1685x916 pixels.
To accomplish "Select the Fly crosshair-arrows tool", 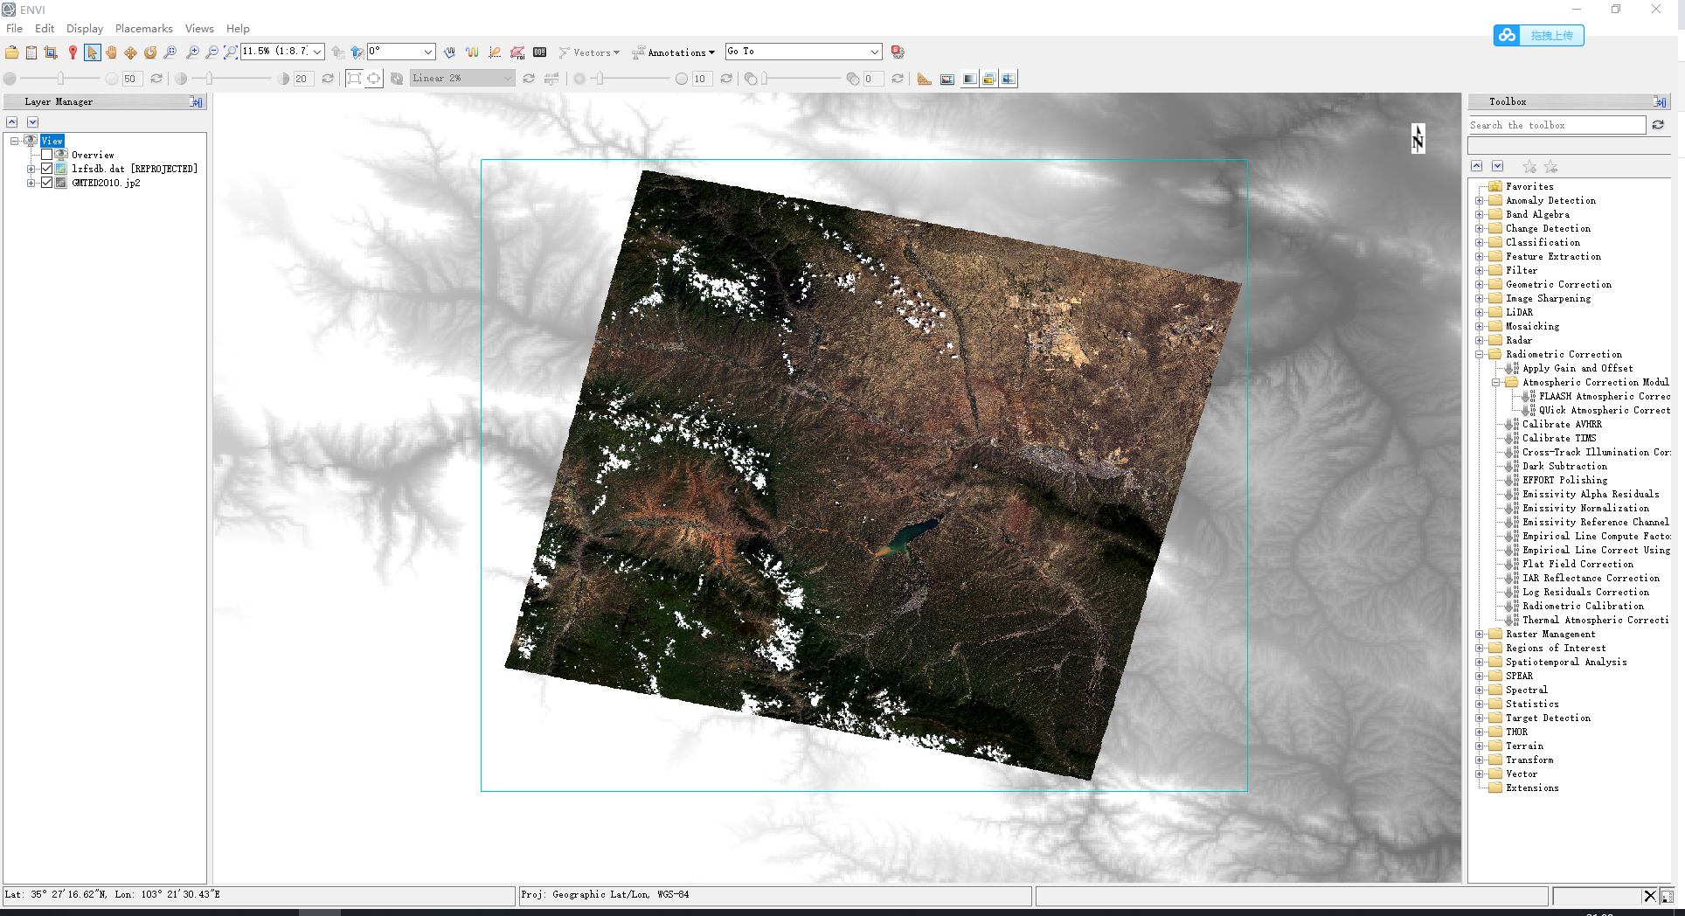I will point(130,52).
